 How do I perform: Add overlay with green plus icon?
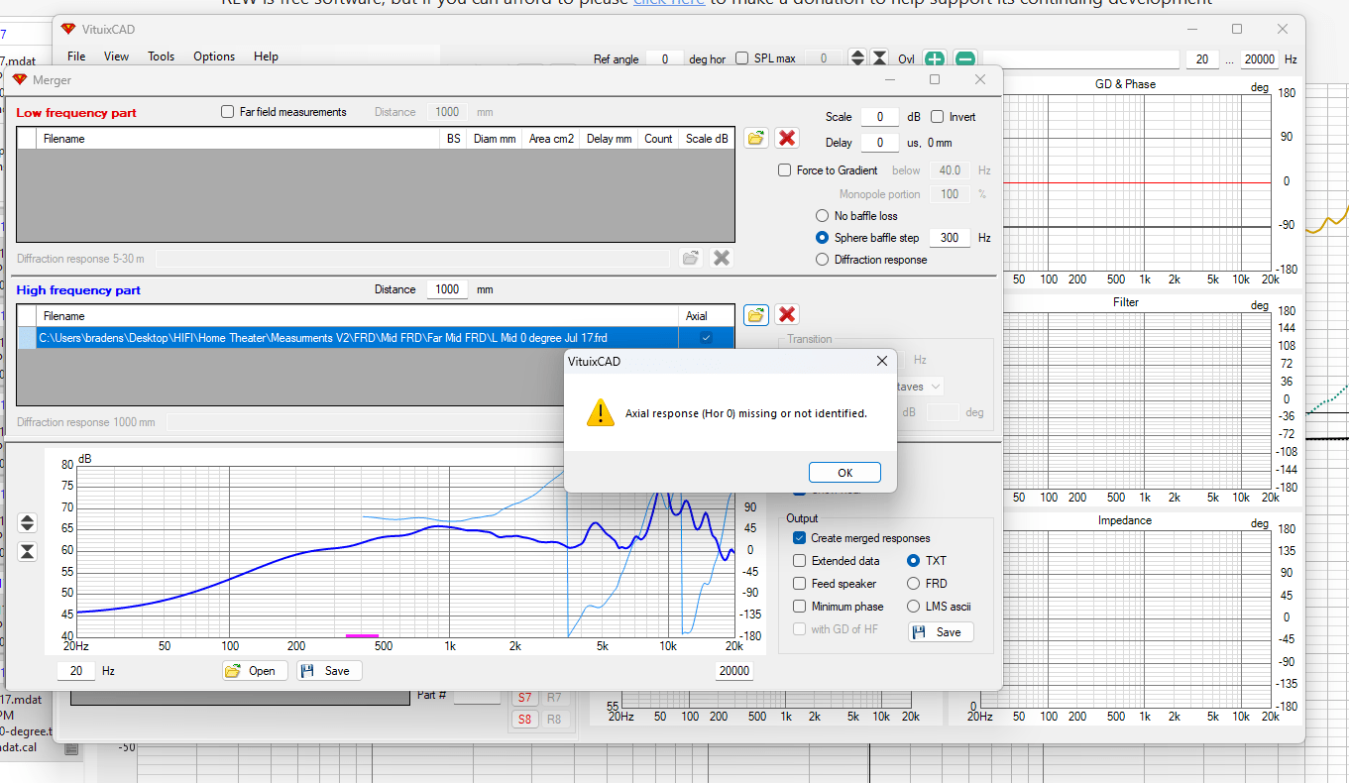click(935, 58)
